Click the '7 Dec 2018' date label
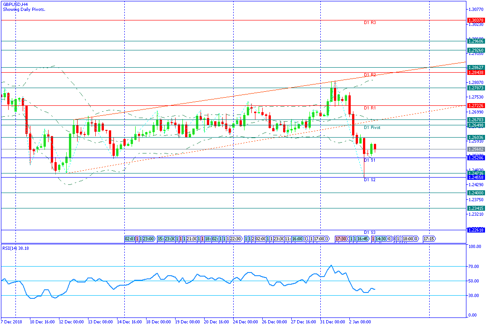Viewport: 490px width, 327px height. coord(11,322)
